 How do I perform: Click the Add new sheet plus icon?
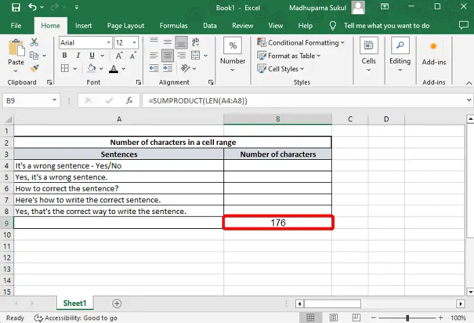point(117,303)
